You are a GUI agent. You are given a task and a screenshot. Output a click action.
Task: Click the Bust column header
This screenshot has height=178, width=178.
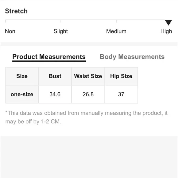[x=55, y=76]
